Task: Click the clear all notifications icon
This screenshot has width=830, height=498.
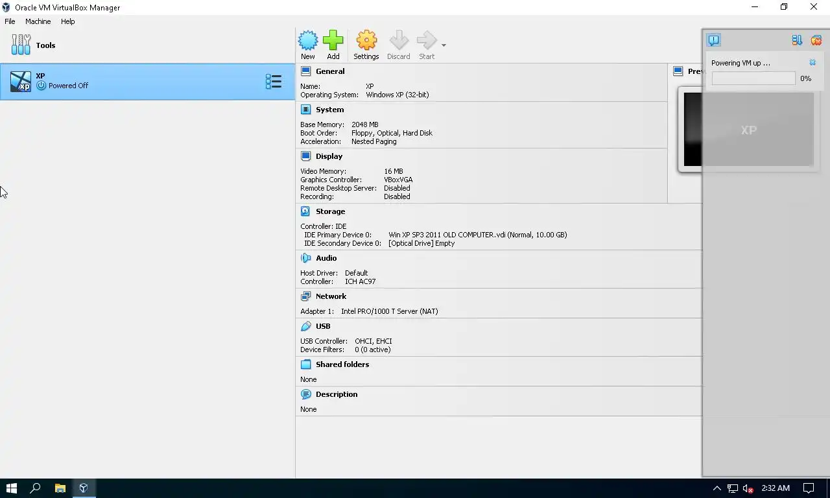Action: 816,40
